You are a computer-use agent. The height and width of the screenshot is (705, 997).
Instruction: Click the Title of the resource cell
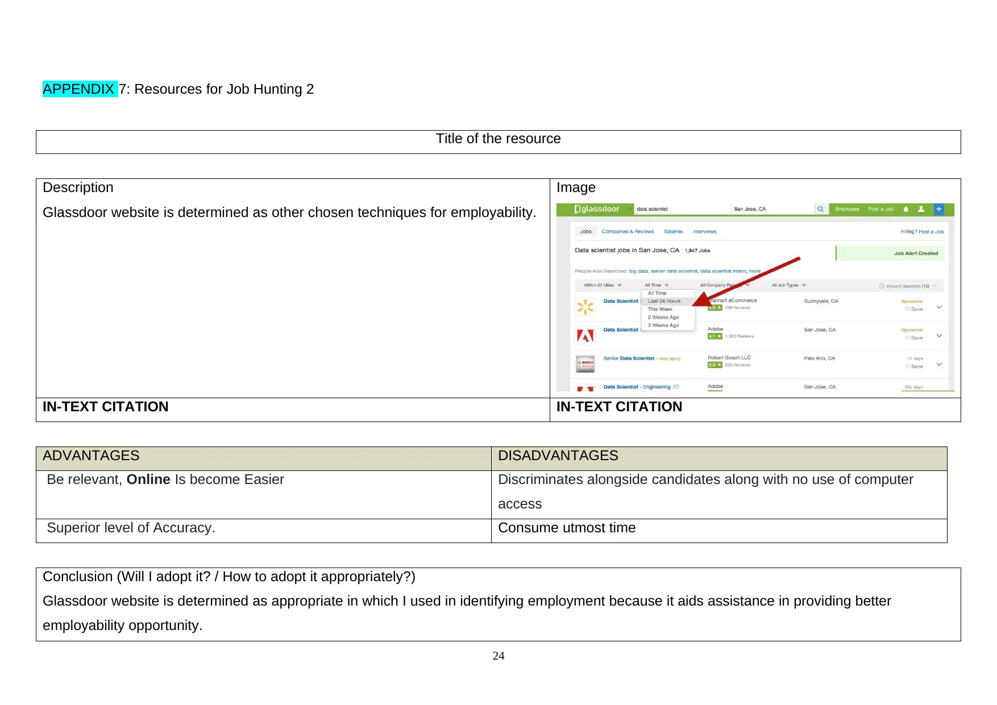click(x=498, y=141)
